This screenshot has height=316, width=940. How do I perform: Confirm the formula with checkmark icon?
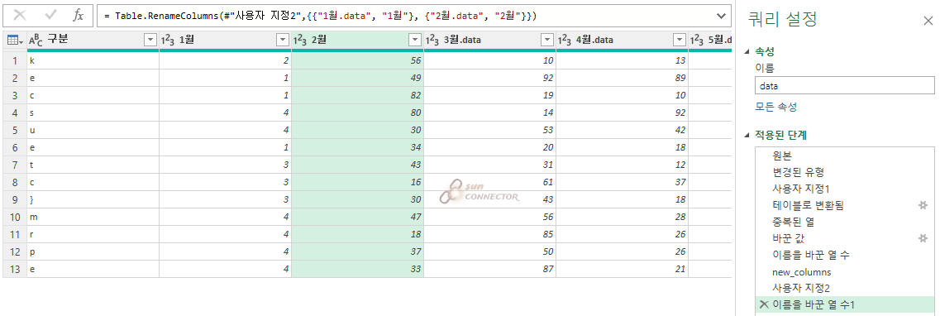tap(50, 16)
